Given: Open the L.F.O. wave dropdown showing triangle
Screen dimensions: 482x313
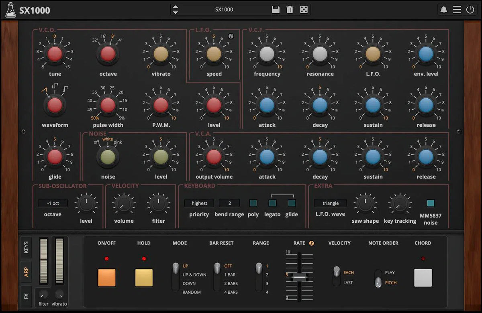Looking at the screenshot, I should point(330,203).
